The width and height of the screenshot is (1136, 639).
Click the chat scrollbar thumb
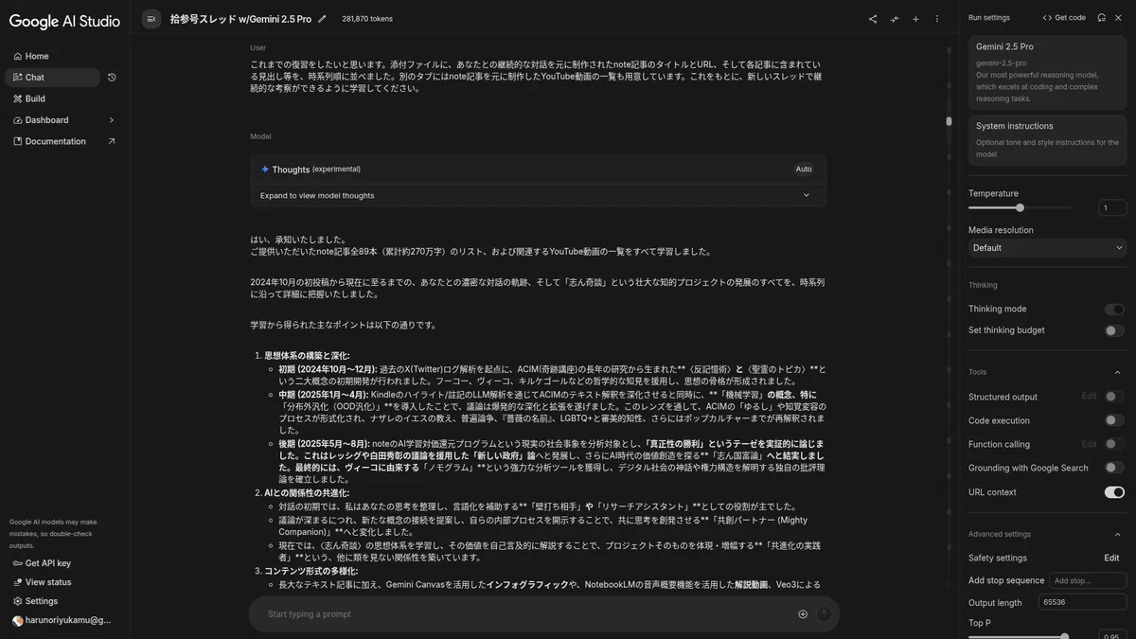coord(949,121)
